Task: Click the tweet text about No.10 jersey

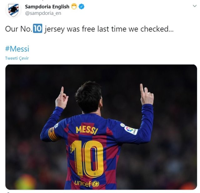Action: pos(89,29)
